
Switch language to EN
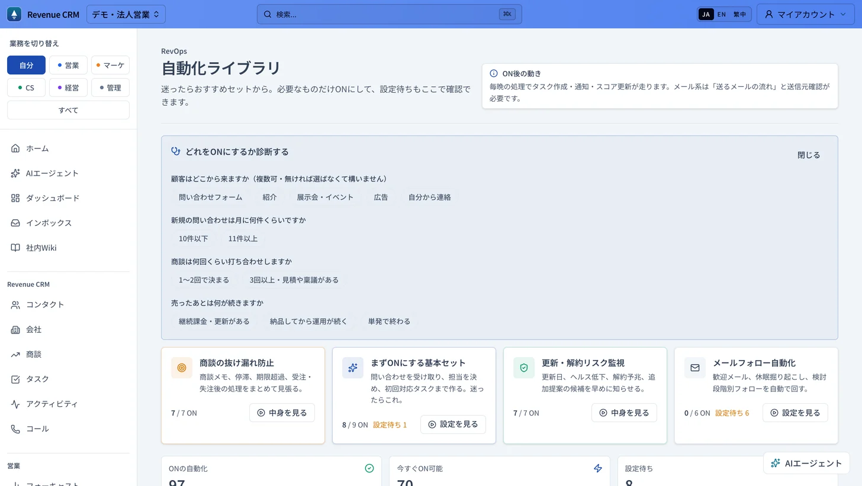[721, 14]
